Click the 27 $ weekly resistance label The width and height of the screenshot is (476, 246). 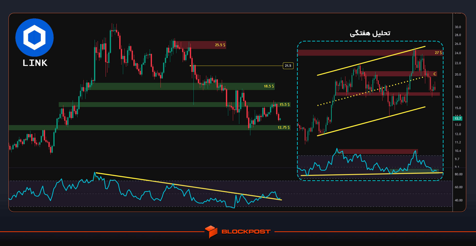438,53
